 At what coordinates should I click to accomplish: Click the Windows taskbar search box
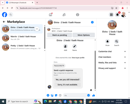(x=24, y=101)
